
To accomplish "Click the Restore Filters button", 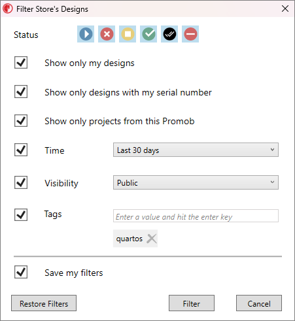I will 44,303.
